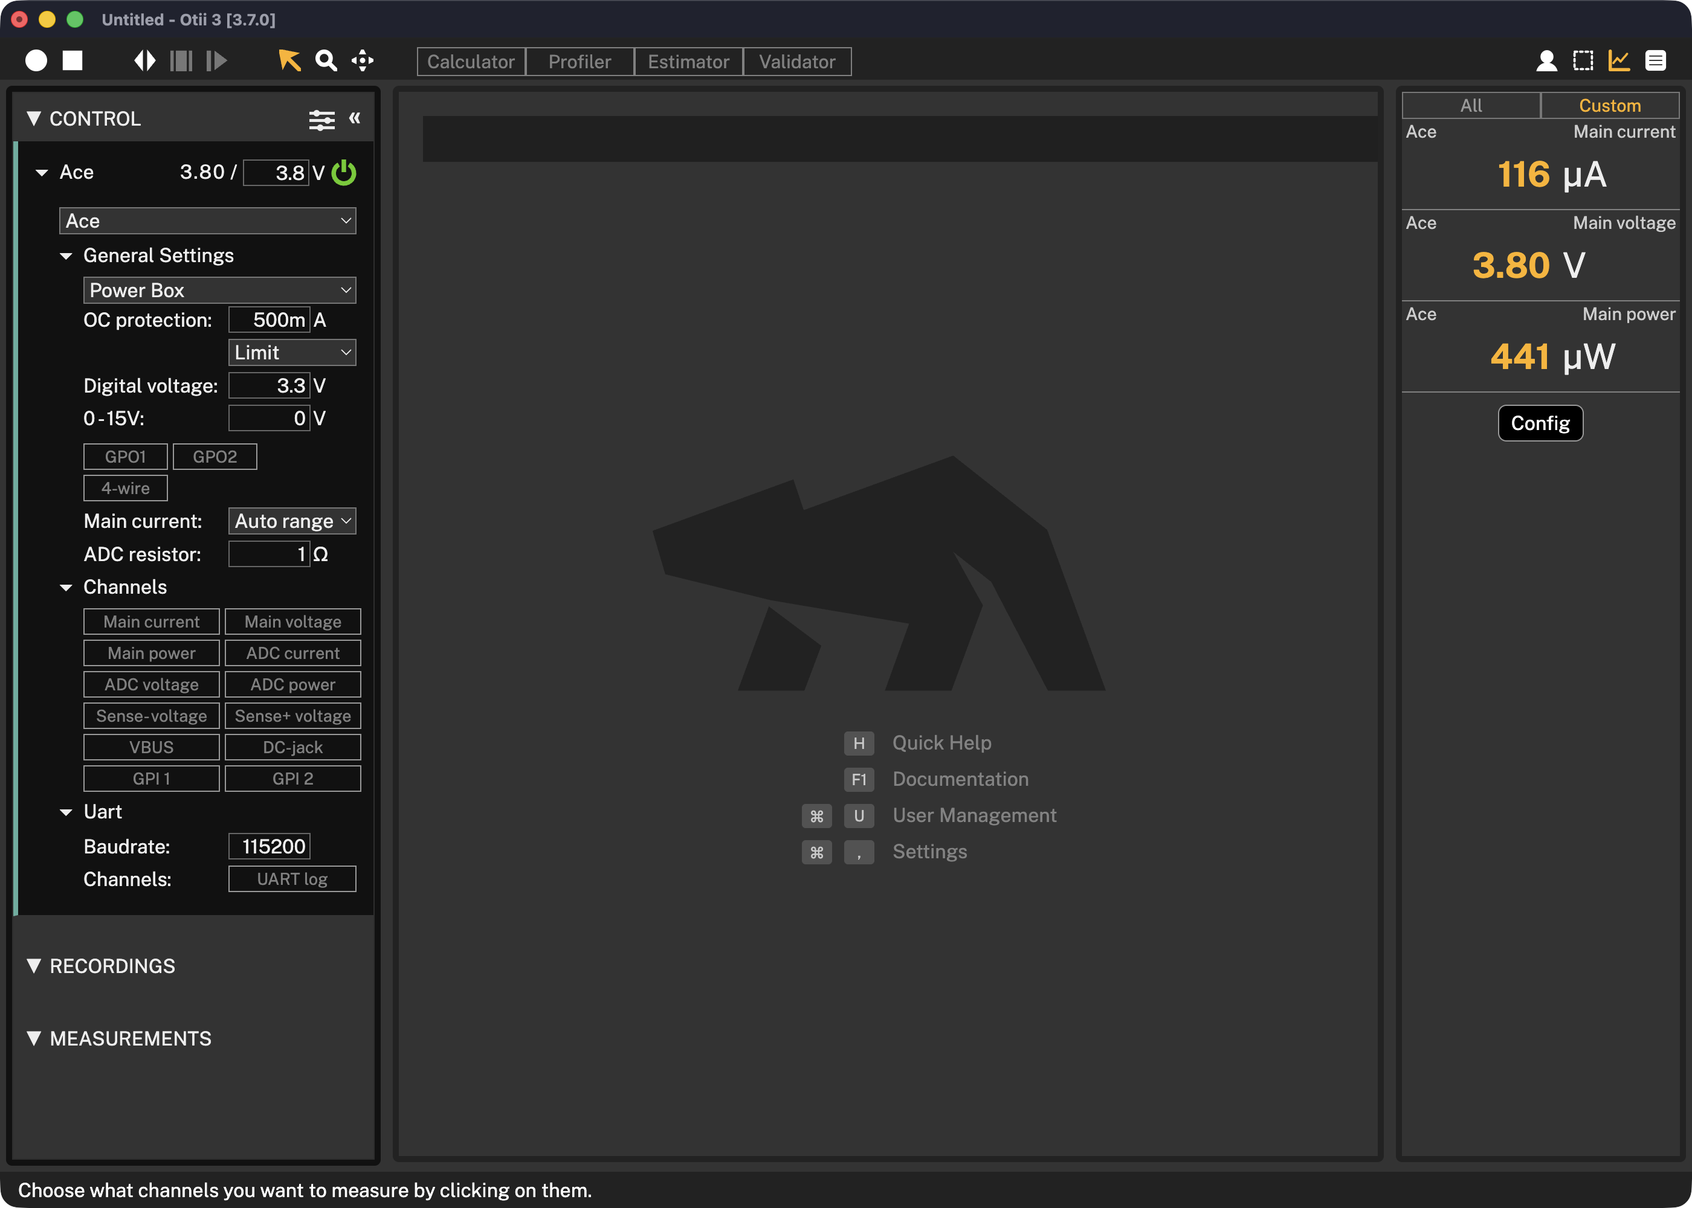Collapse the MEASUREMENTS section

[x=33, y=1038]
